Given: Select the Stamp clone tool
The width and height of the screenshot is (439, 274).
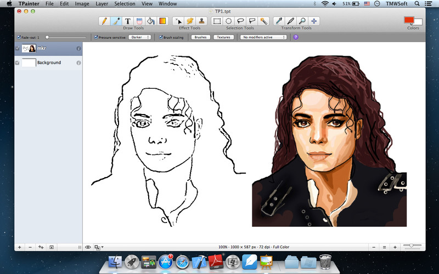Looking at the screenshot, I should pos(201,21).
